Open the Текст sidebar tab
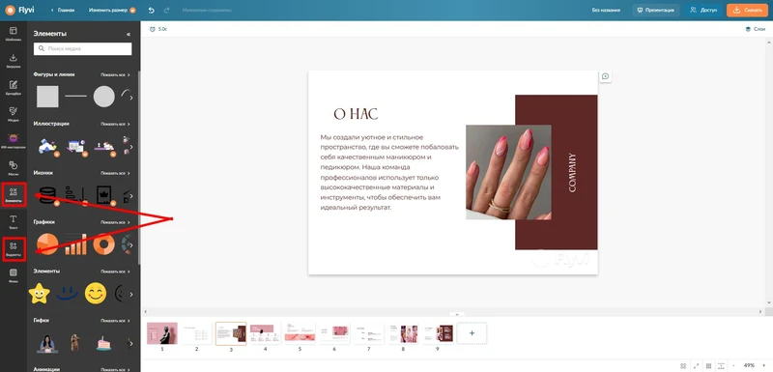The height and width of the screenshot is (372, 773). (14, 221)
